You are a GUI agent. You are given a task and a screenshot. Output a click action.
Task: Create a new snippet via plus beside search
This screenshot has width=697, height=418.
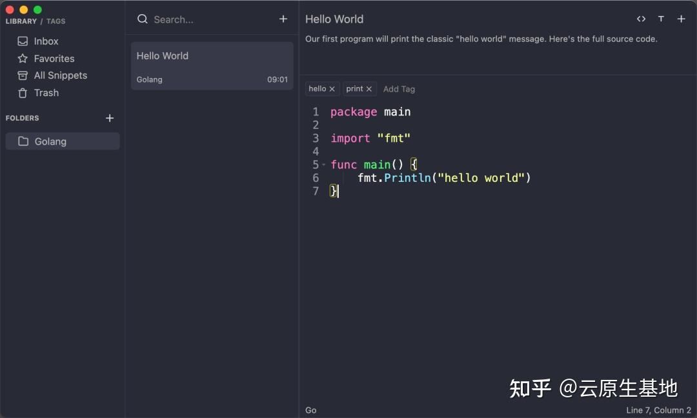[283, 19]
